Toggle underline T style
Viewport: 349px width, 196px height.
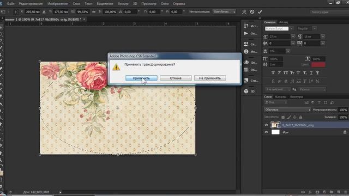(311, 73)
